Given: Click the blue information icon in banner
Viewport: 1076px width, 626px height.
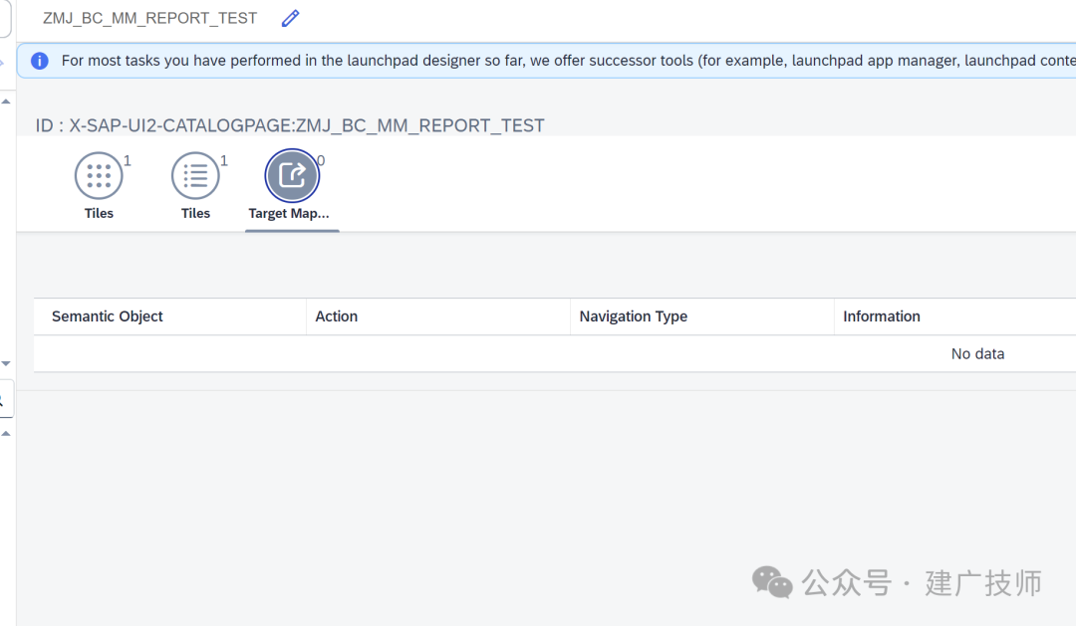Looking at the screenshot, I should click(40, 61).
